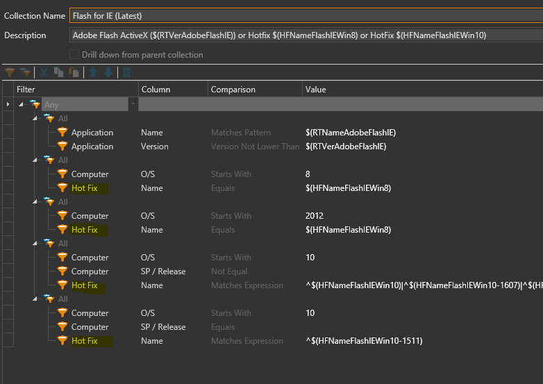Select Hot Fix row with HFNameFlashIEWin10-1511 value

(x=83, y=341)
